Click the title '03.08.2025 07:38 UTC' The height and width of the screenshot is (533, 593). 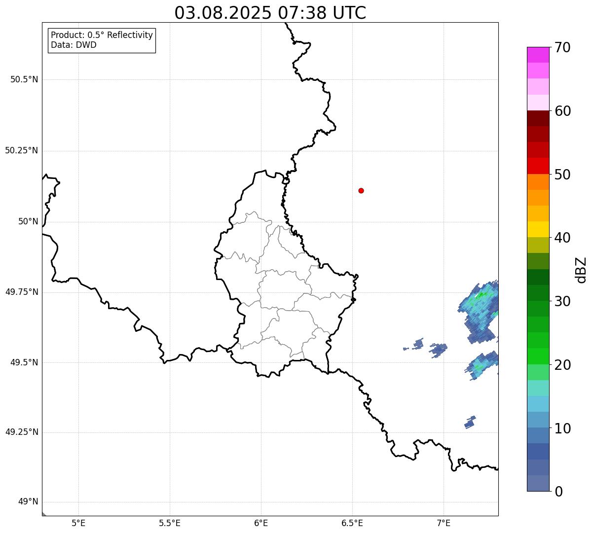(270, 13)
